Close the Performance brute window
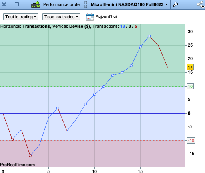 point(4,4)
